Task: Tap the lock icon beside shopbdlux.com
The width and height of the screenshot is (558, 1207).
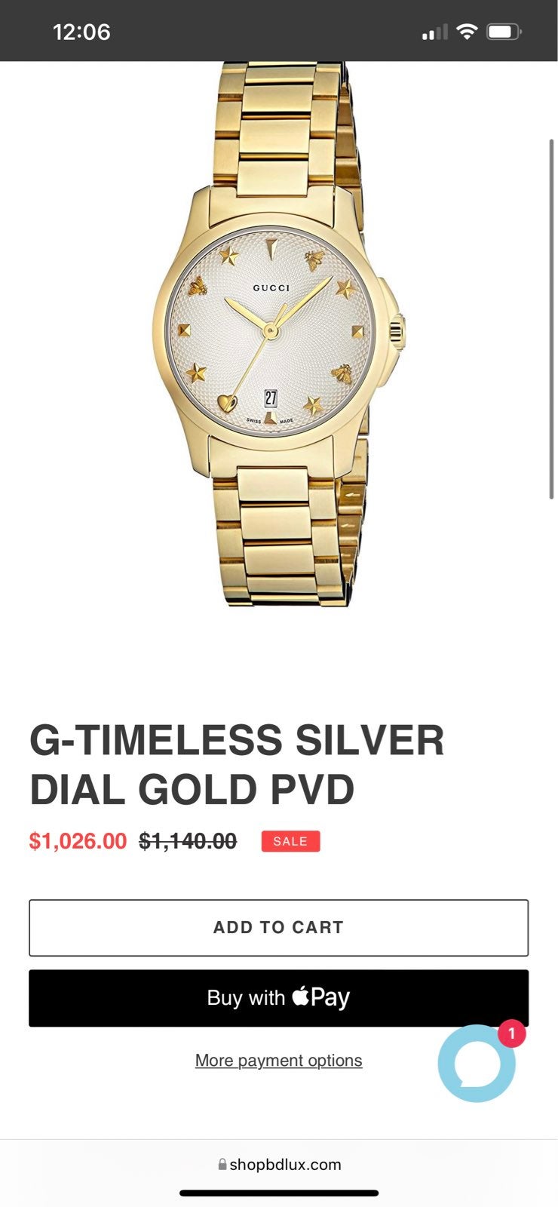Action: click(x=222, y=1164)
